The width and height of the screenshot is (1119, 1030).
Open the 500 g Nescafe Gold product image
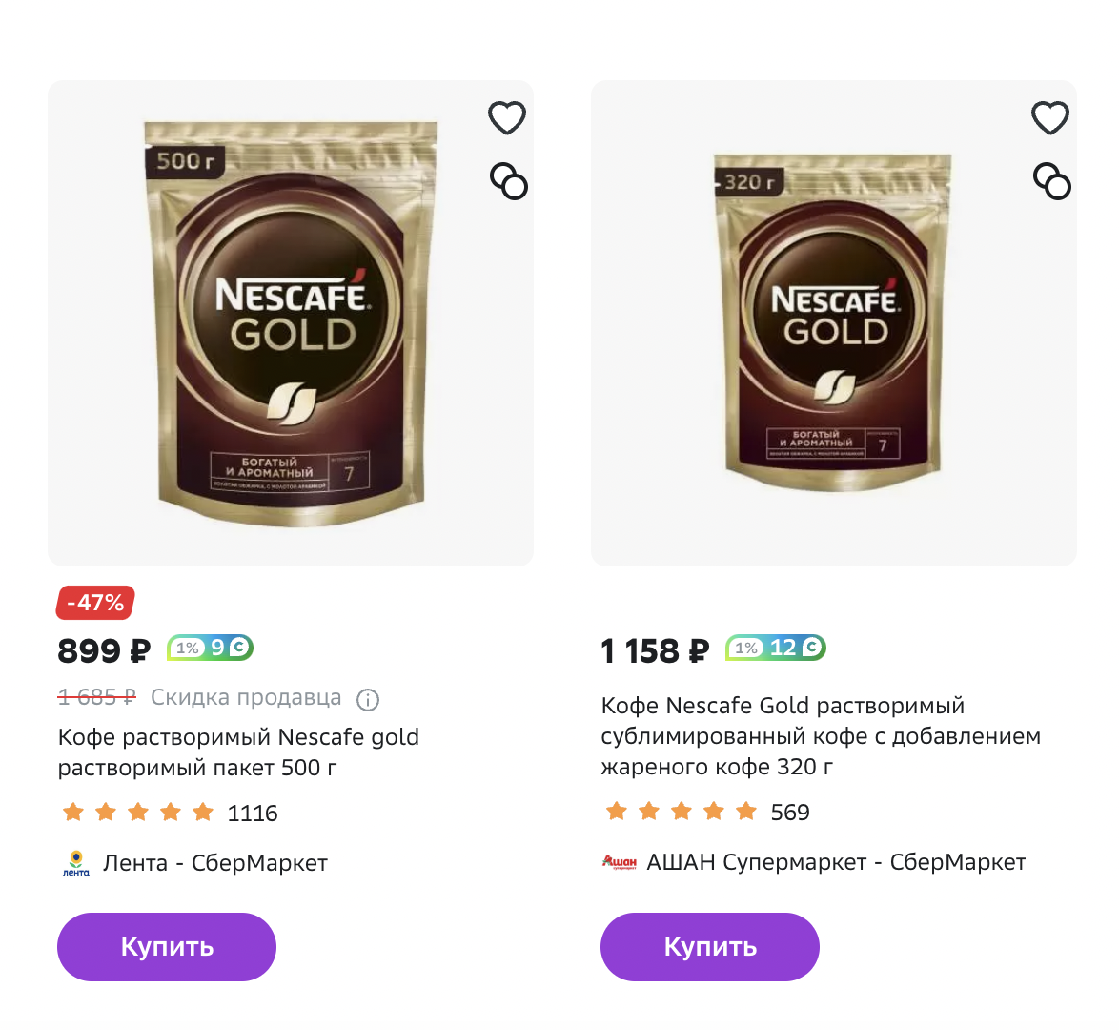click(x=291, y=323)
